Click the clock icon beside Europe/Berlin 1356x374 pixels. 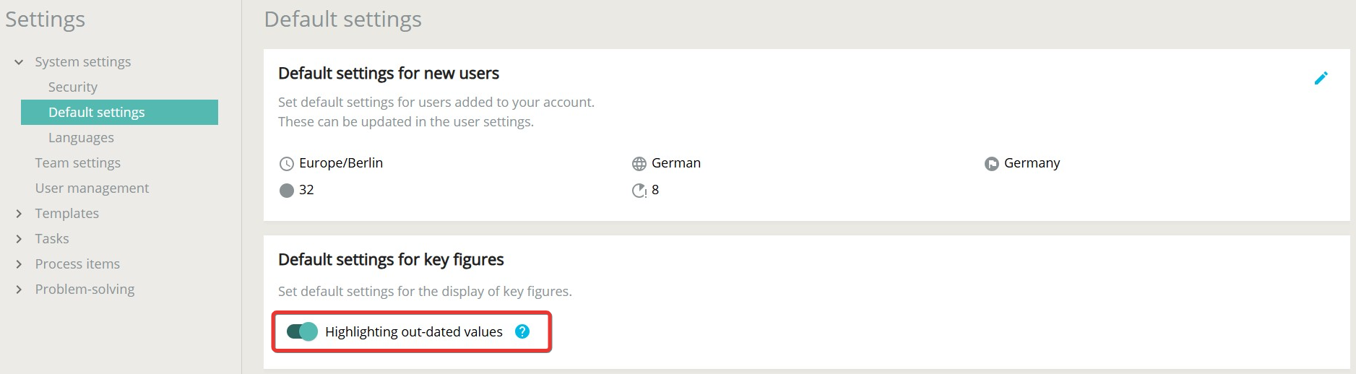[x=287, y=164]
